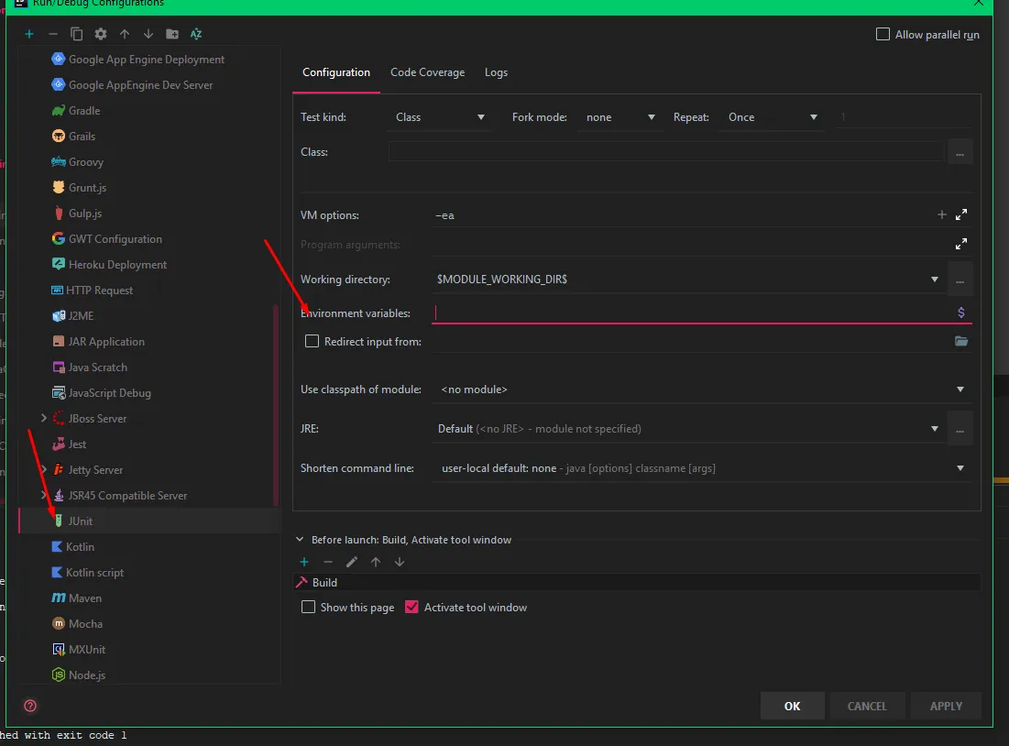Enable Allow parallel run checkbox
This screenshot has height=746, width=1009.
tap(883, 35)
